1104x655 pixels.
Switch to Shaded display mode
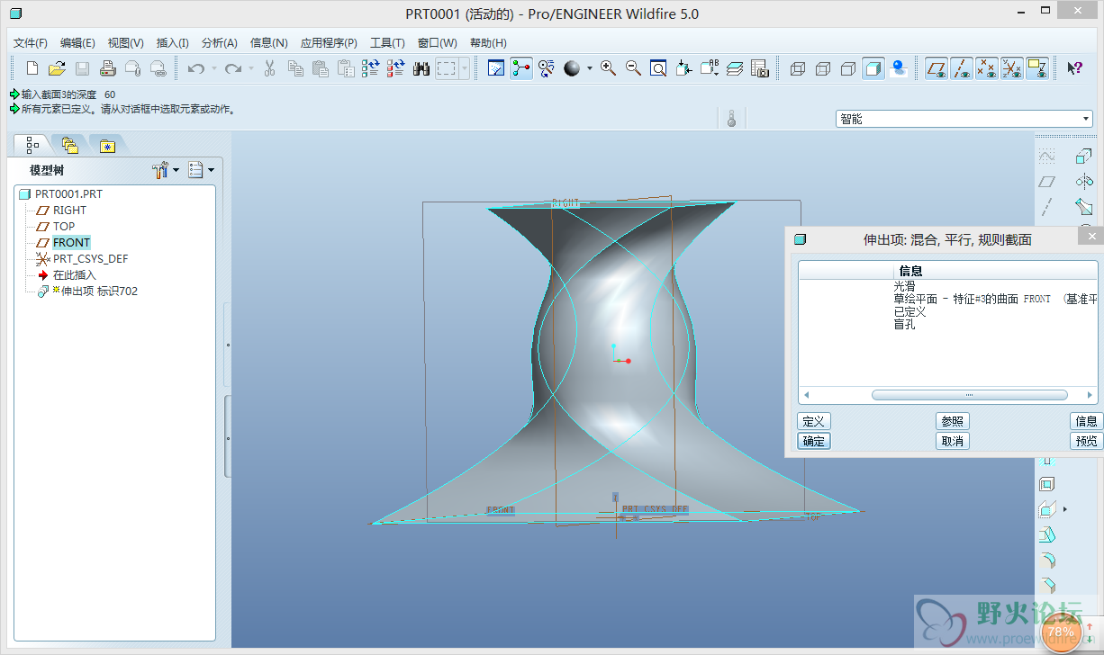pyautogui.click(x=873, y=68)
